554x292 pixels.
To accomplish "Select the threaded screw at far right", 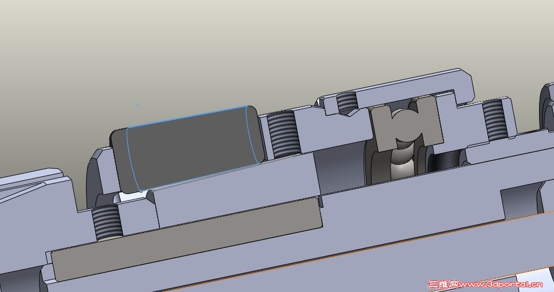I will pyautogui.click(x=495, y=120).
